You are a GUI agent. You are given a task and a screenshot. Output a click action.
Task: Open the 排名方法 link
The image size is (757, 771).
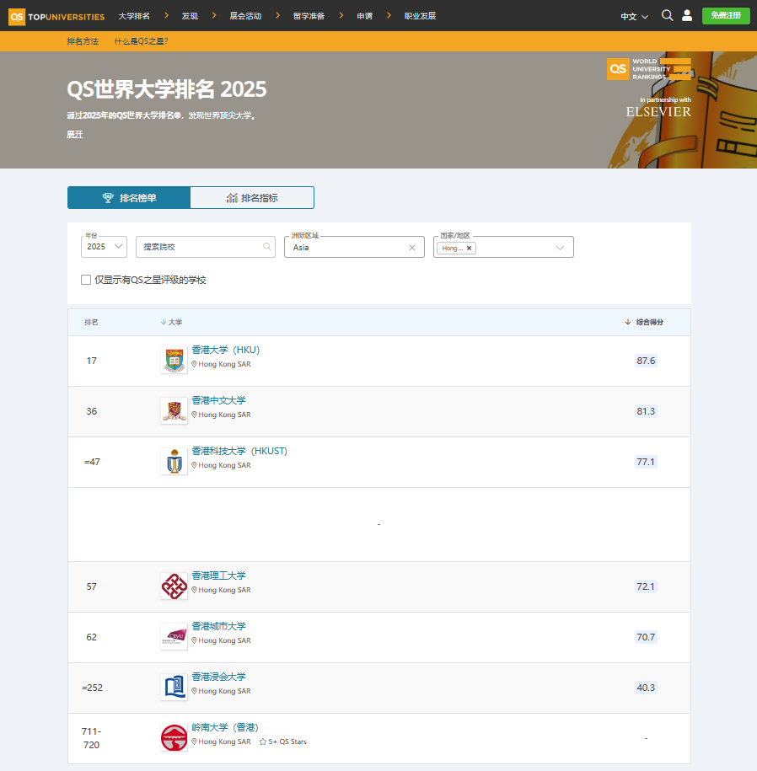(x=83, y=41)
